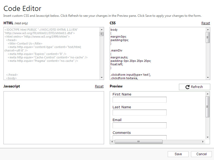Click the Expires meta tag line
Viewport: 214px width, 160px height.
tap(37, 54)
